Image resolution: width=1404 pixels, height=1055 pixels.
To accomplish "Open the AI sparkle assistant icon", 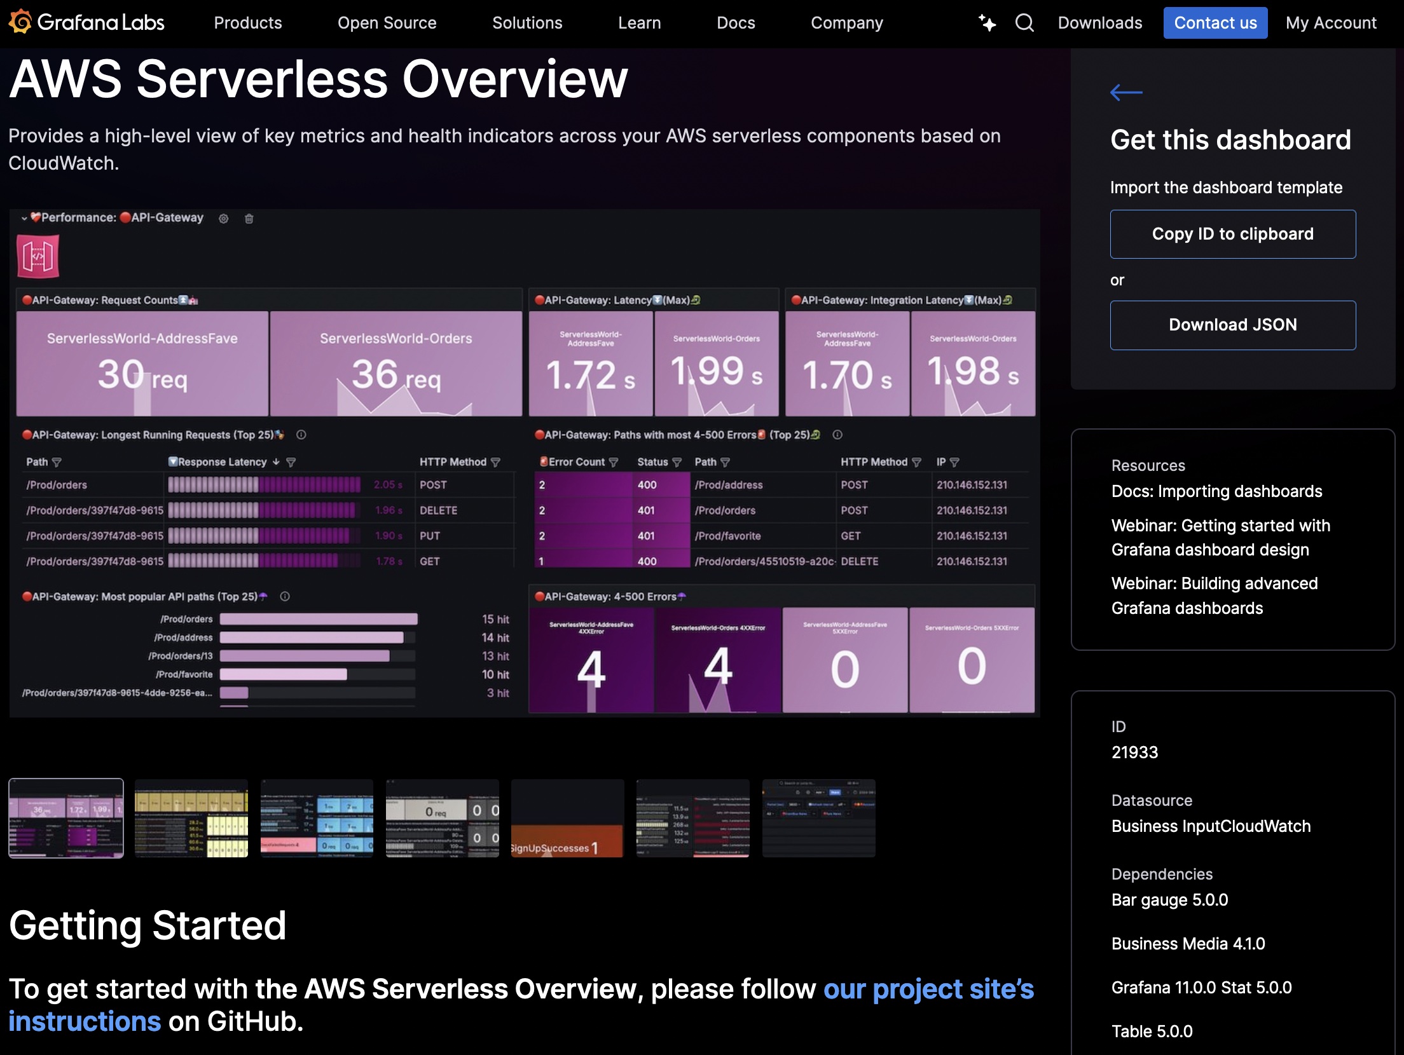I will [x=987, y=23].
